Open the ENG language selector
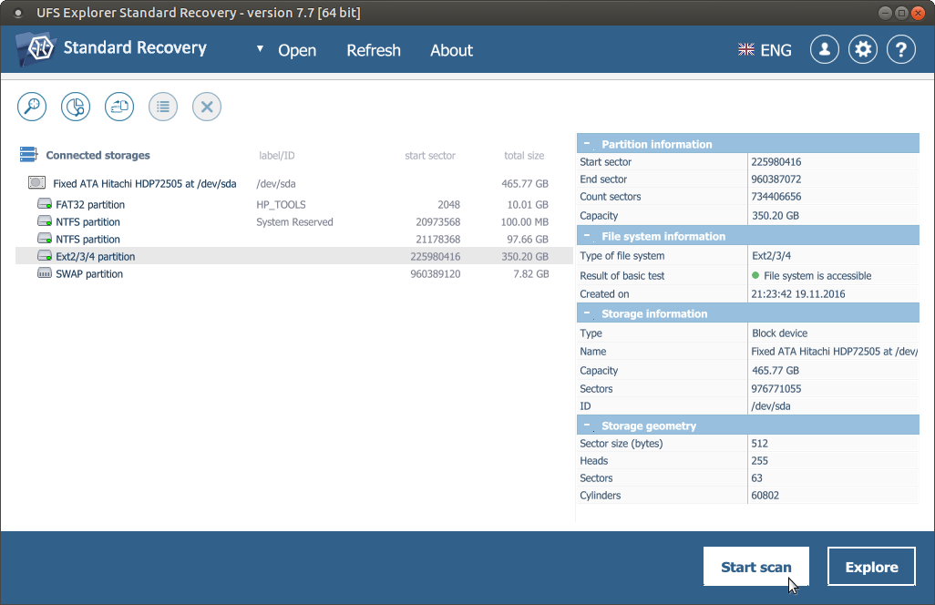 click(x=765, y=51)
